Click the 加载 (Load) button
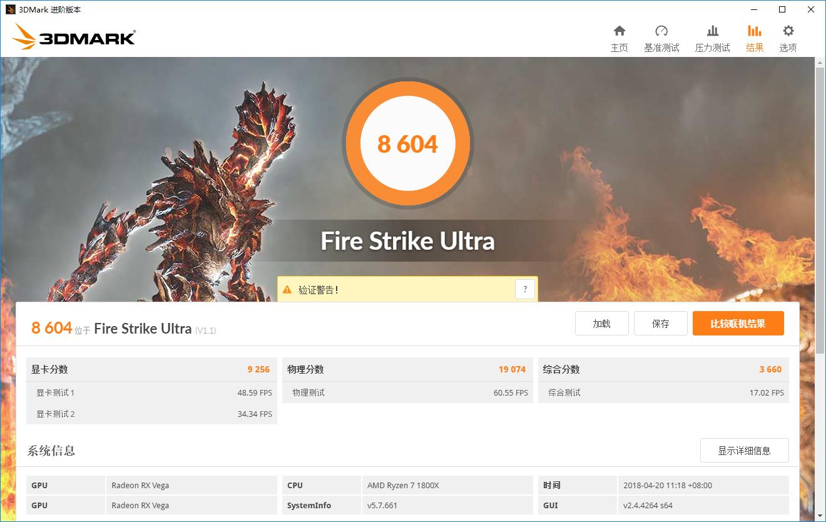 click(x=601, y=324)
